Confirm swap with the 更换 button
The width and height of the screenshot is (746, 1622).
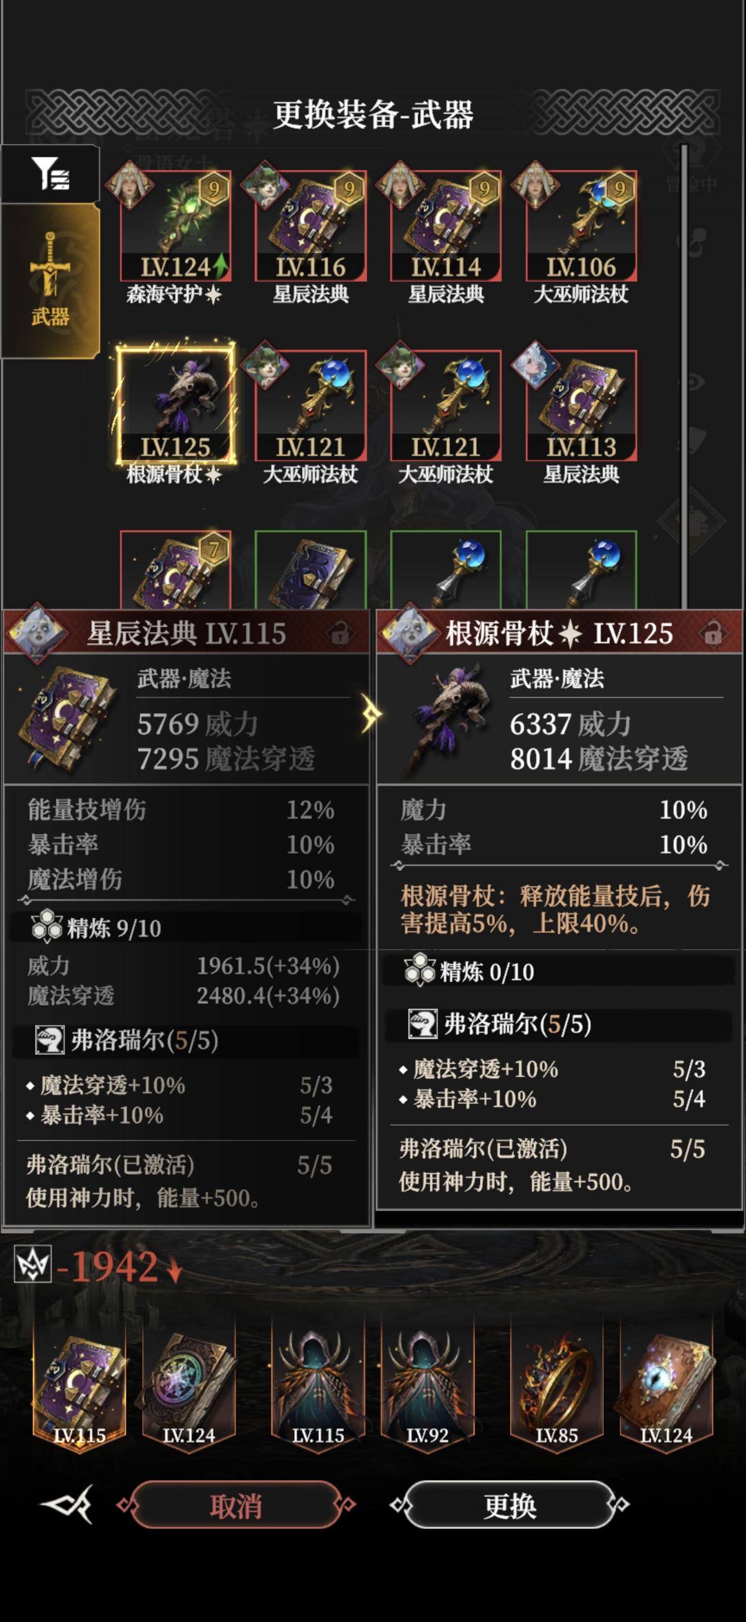click(510, 1507)
